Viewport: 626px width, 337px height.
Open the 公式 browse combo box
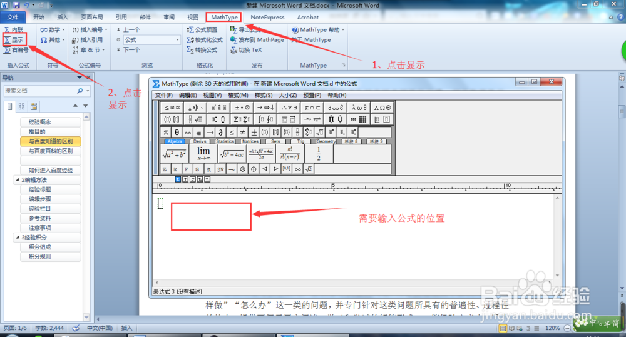(151, 39)
